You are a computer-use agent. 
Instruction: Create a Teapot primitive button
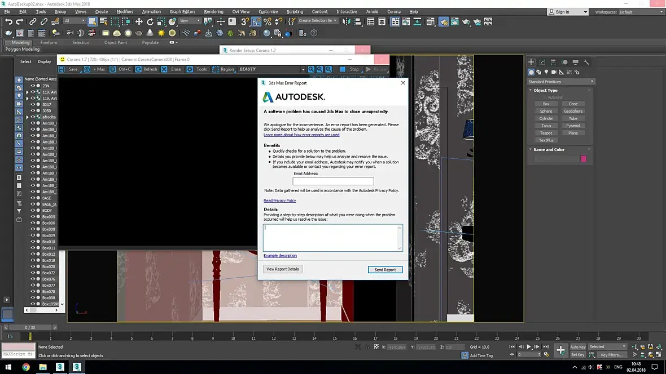click(x=546, y=133)
